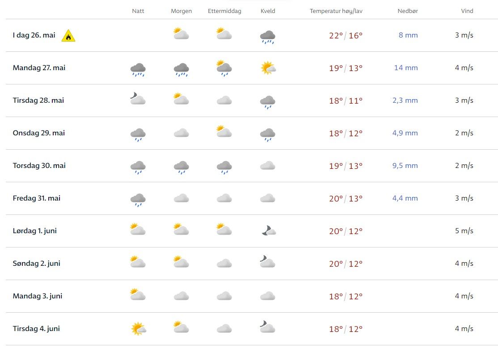
Task: Click the 14 mm precipitation value
Action: 406,68
